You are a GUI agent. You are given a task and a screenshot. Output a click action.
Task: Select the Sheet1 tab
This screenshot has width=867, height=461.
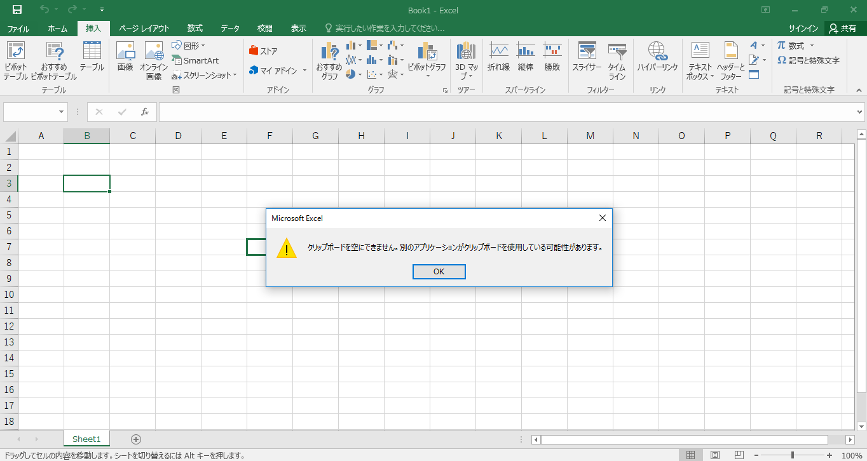(x=86, y=439)
